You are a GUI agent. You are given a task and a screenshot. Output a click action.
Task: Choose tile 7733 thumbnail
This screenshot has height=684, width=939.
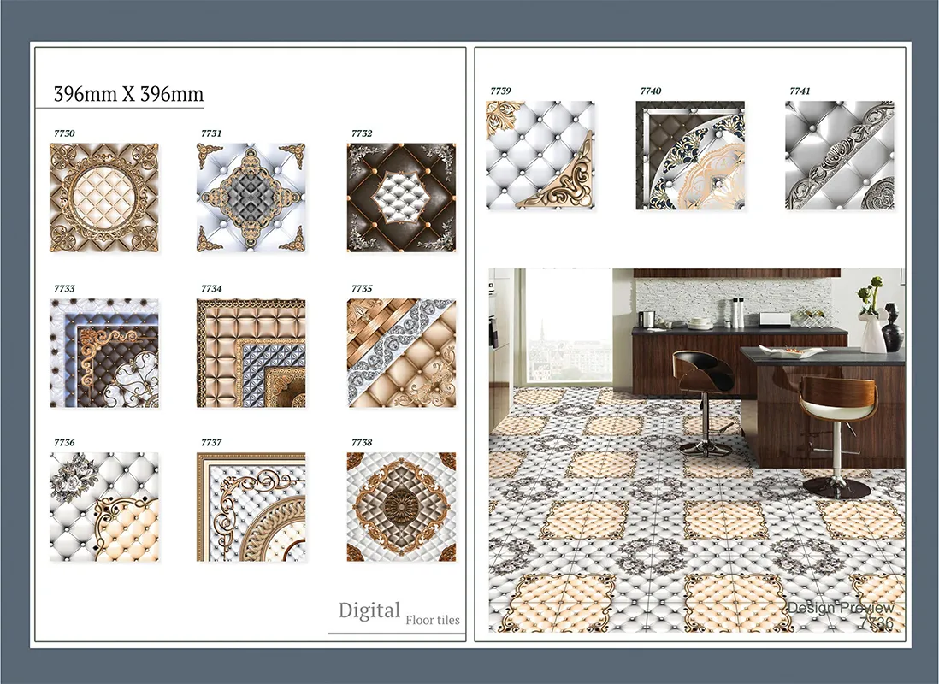tap(103, 352)
